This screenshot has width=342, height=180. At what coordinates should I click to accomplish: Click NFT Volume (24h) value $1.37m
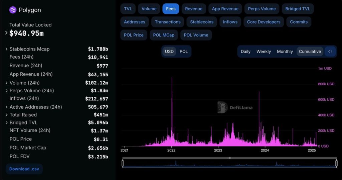pyautogui.click(x=100, y=130)
